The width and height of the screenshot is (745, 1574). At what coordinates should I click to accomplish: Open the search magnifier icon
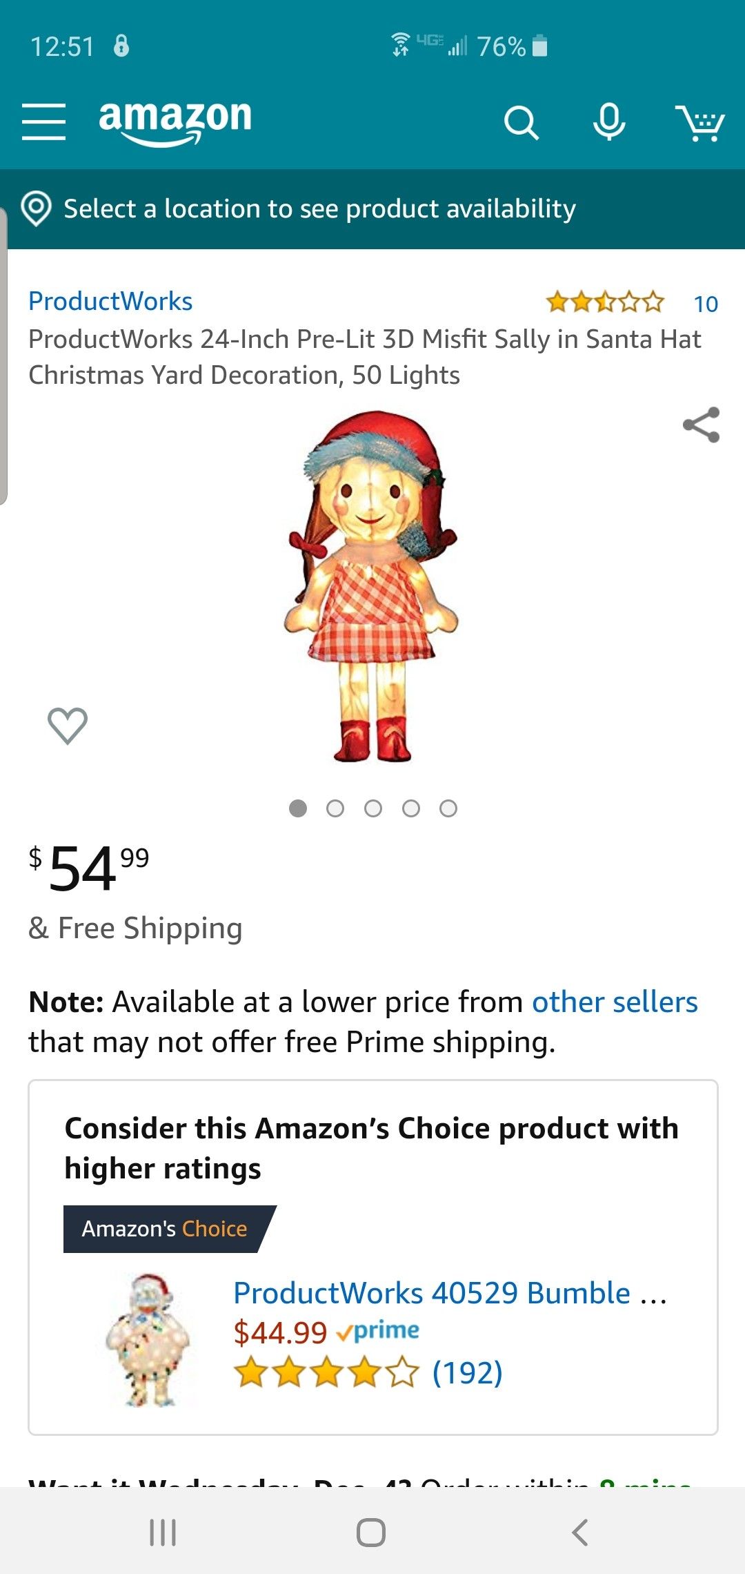pyautogui.click(x=521, y=123)
